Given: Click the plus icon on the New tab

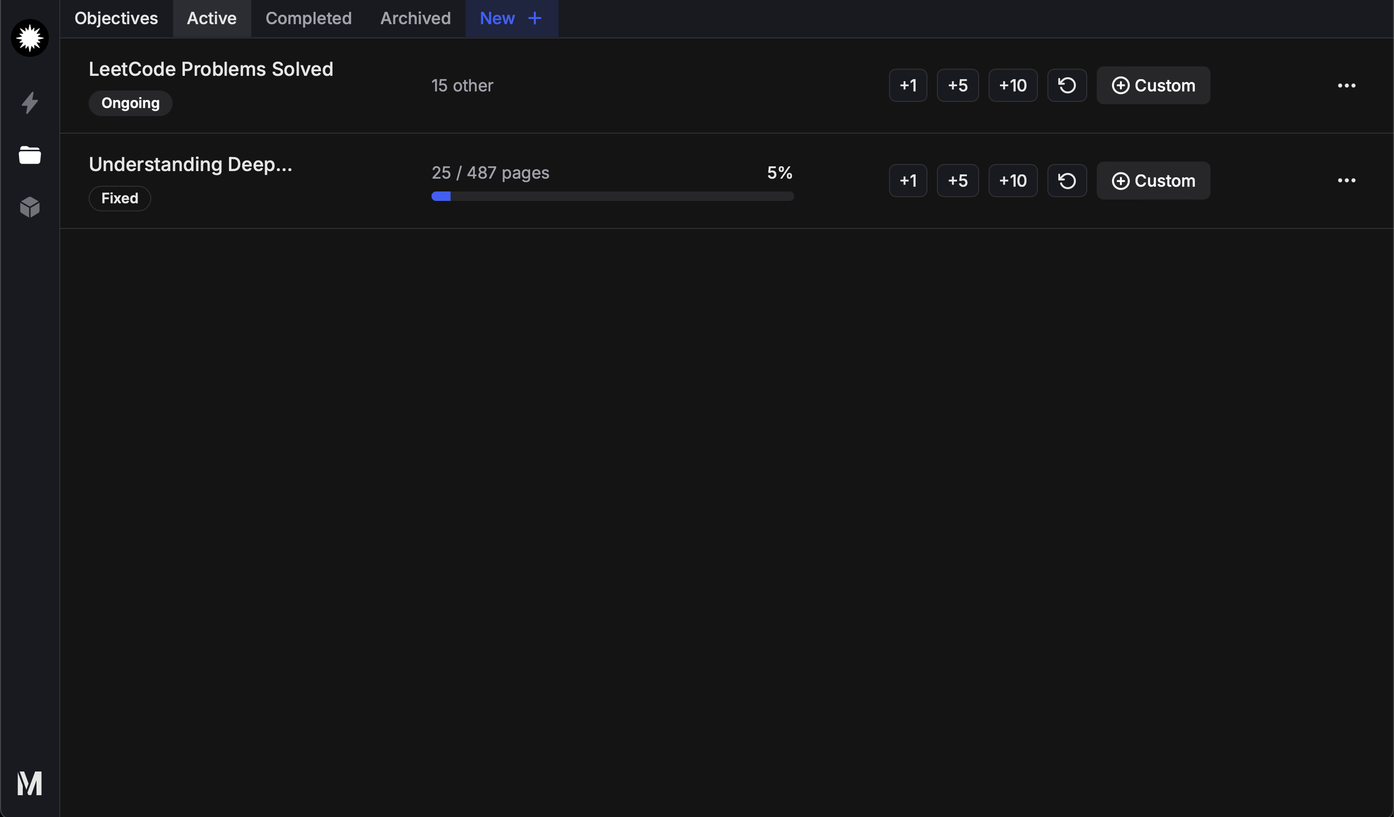Looking at the screenshot, I should [534, 18].
